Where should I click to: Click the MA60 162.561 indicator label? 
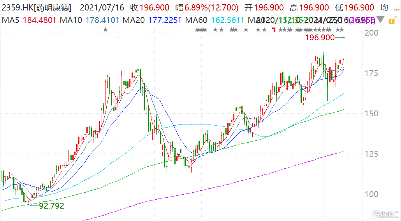(215, 20)
